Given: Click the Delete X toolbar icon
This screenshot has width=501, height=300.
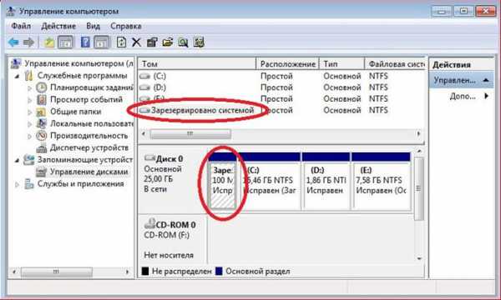Looking at the screenshot, I should coord(136,42).
